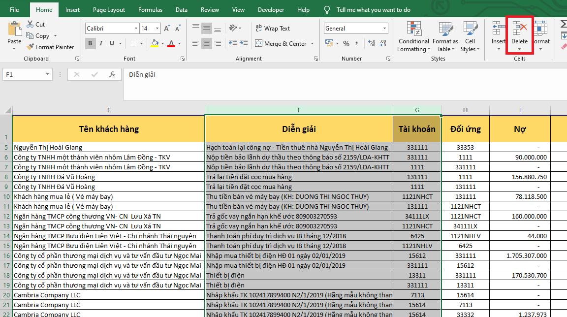Click the Paste button

(x=14, y=32)
